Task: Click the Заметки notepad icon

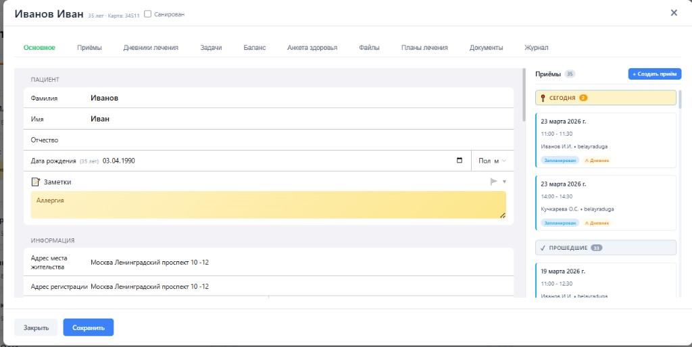Action: click(36, 182)
